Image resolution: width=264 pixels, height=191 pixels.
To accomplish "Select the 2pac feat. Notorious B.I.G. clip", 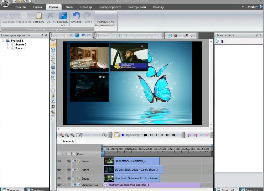I will coord(131,178).
